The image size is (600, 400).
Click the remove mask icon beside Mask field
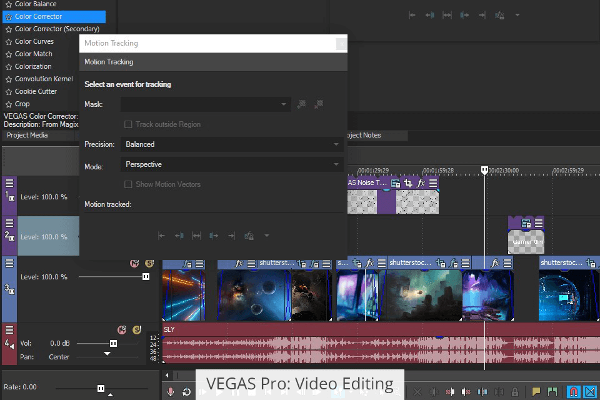(319, 104)
